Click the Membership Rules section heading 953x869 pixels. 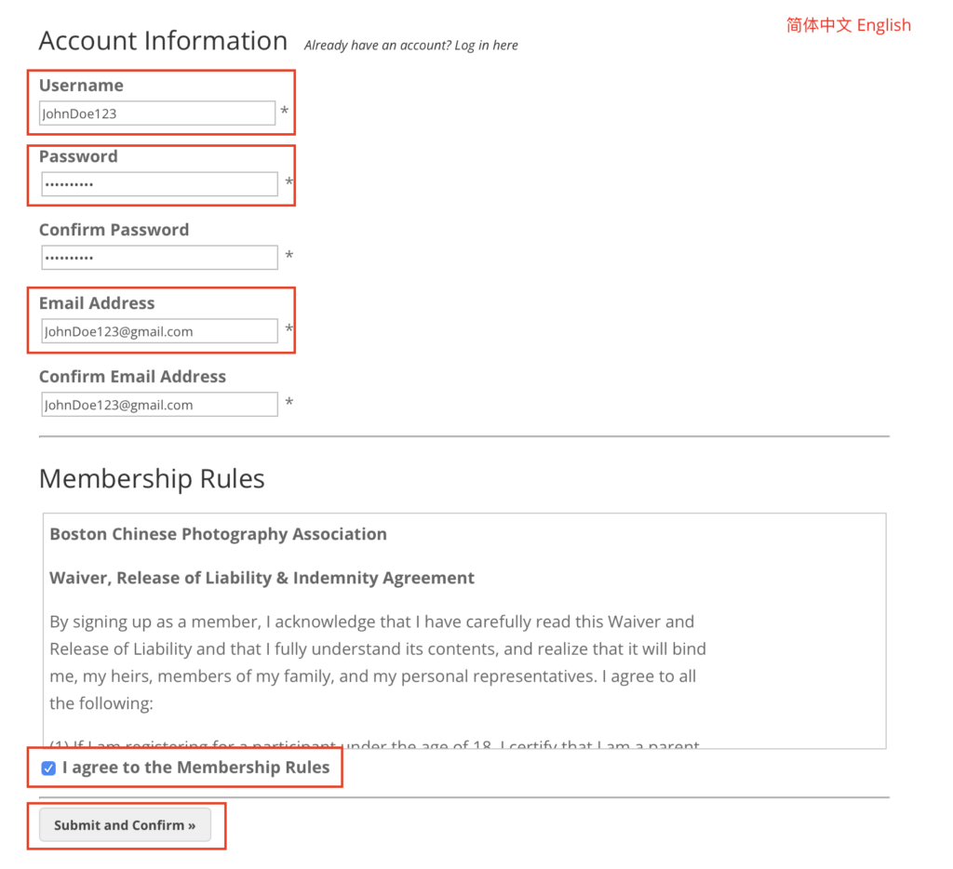pyautogui.click(x=152, y=479)
